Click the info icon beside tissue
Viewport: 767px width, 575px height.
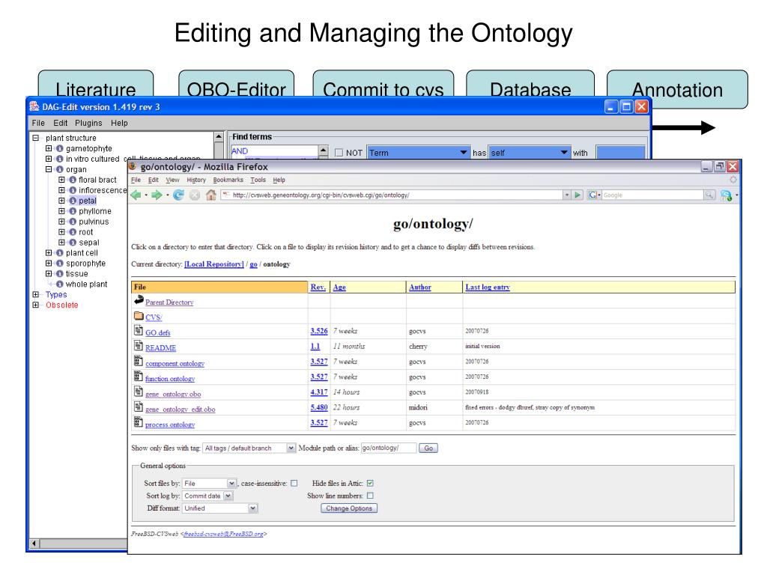click(60, 274)
